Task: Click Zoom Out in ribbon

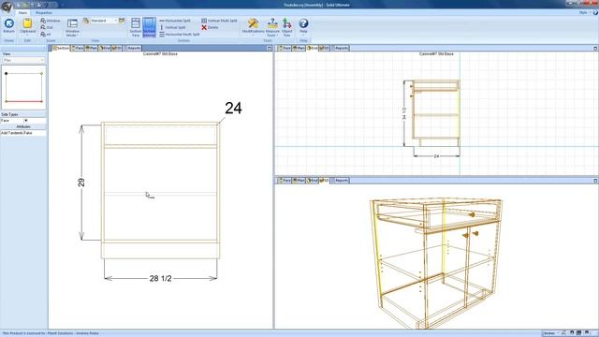Action: pos(47,27)
